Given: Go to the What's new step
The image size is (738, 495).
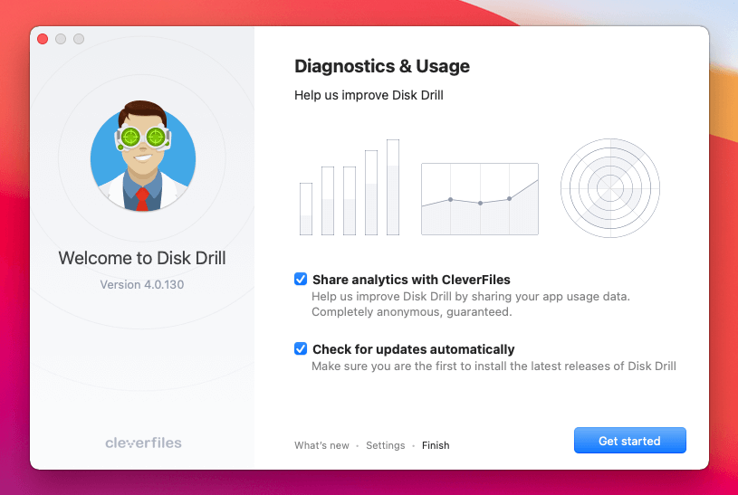Looking at the screenshot, I should [322, 445].
